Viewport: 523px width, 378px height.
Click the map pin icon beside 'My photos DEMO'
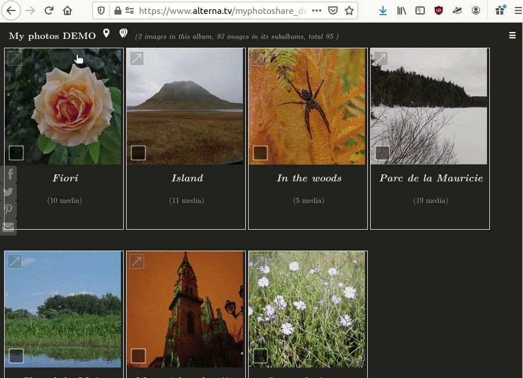point(106,33)
